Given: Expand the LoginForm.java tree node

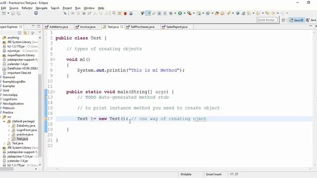Looking at the screenshot, I should [9, 130].
